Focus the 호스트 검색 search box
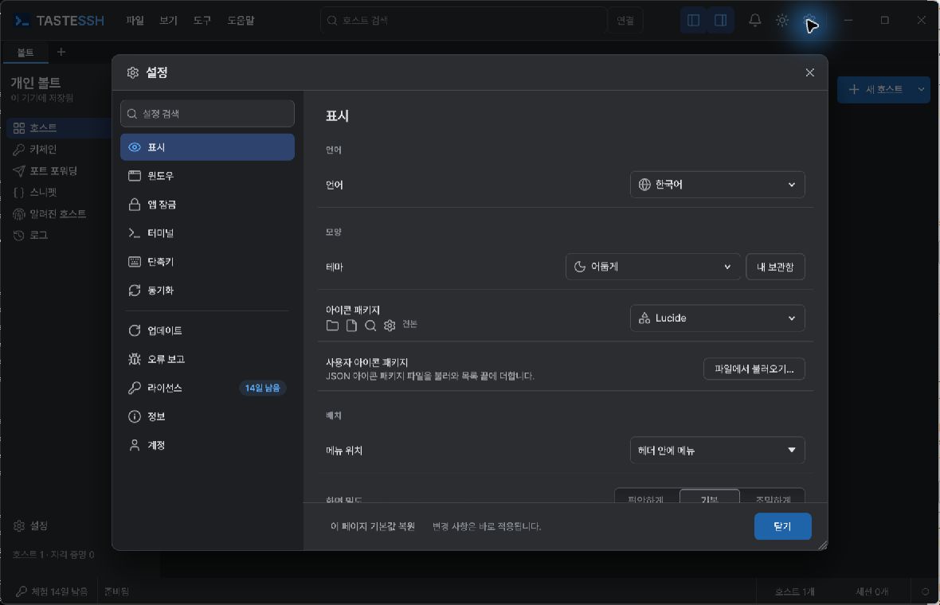940x605 pixels. click(x=464, y=21)
